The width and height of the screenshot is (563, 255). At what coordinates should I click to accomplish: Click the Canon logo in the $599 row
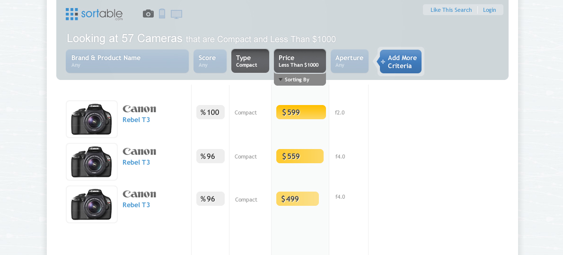click(139, 109)
